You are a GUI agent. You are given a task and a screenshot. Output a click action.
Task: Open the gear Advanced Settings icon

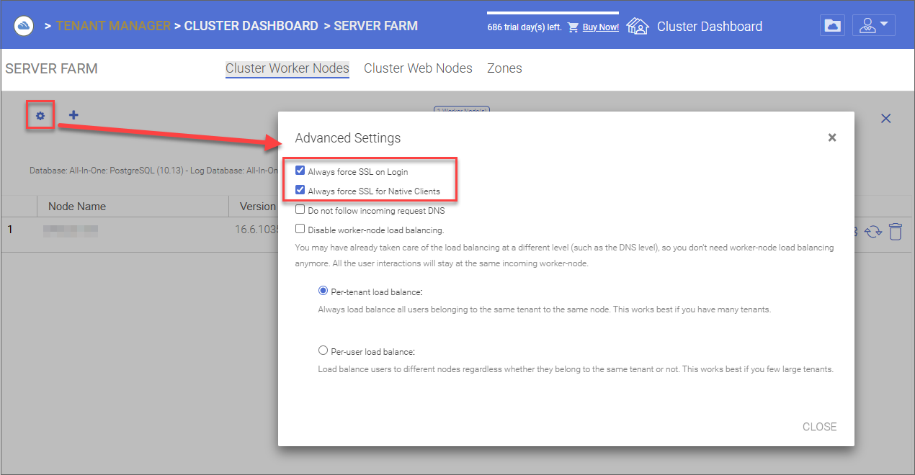point(40,115)
